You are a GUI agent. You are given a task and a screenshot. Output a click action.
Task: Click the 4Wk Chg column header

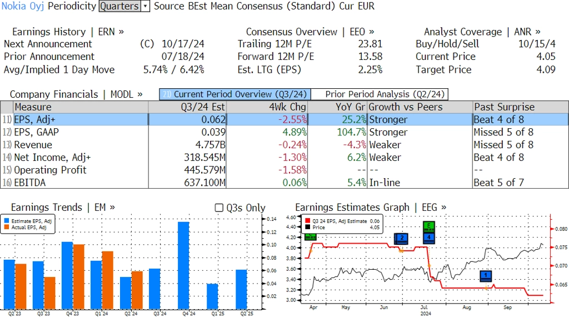[x=267, y=107]
